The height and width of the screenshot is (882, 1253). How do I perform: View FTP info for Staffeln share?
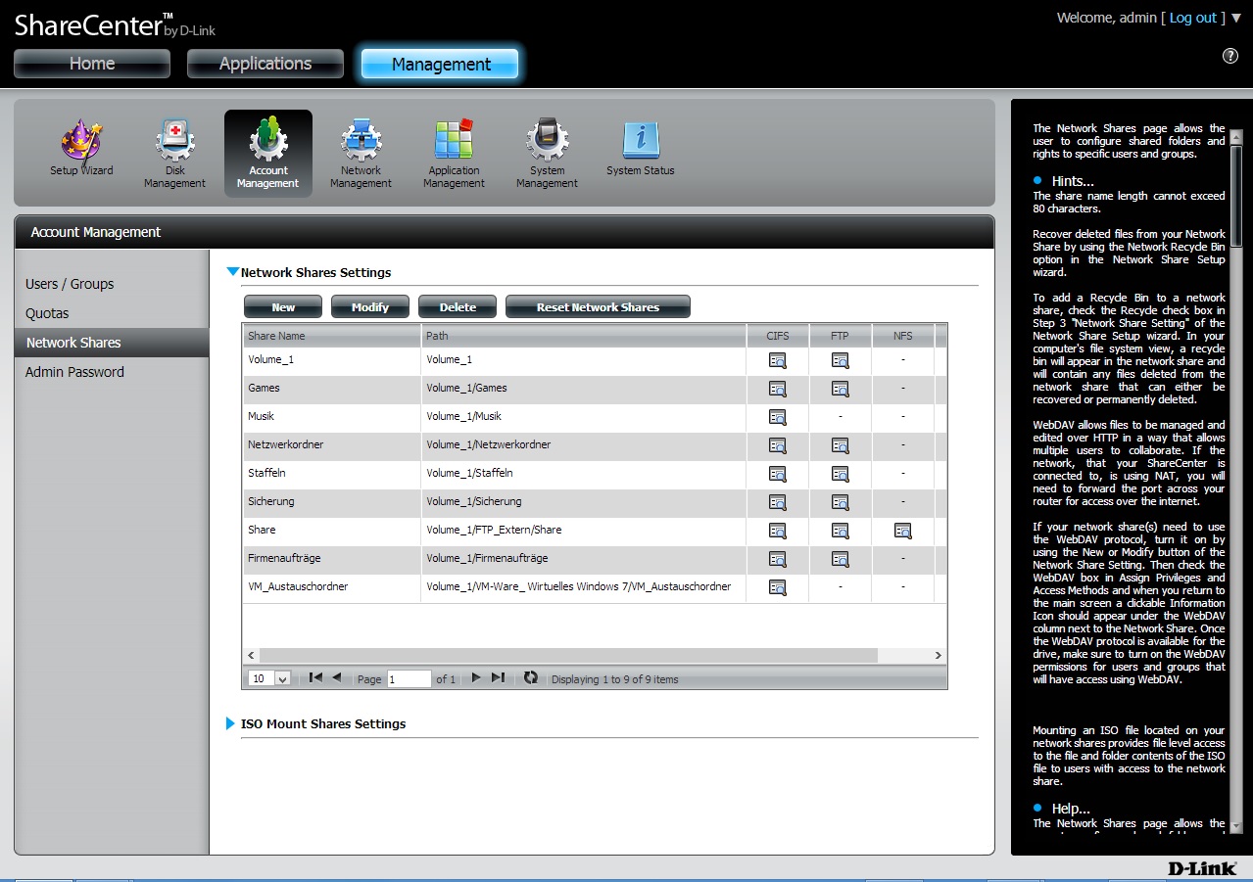[x=840, y=474]
